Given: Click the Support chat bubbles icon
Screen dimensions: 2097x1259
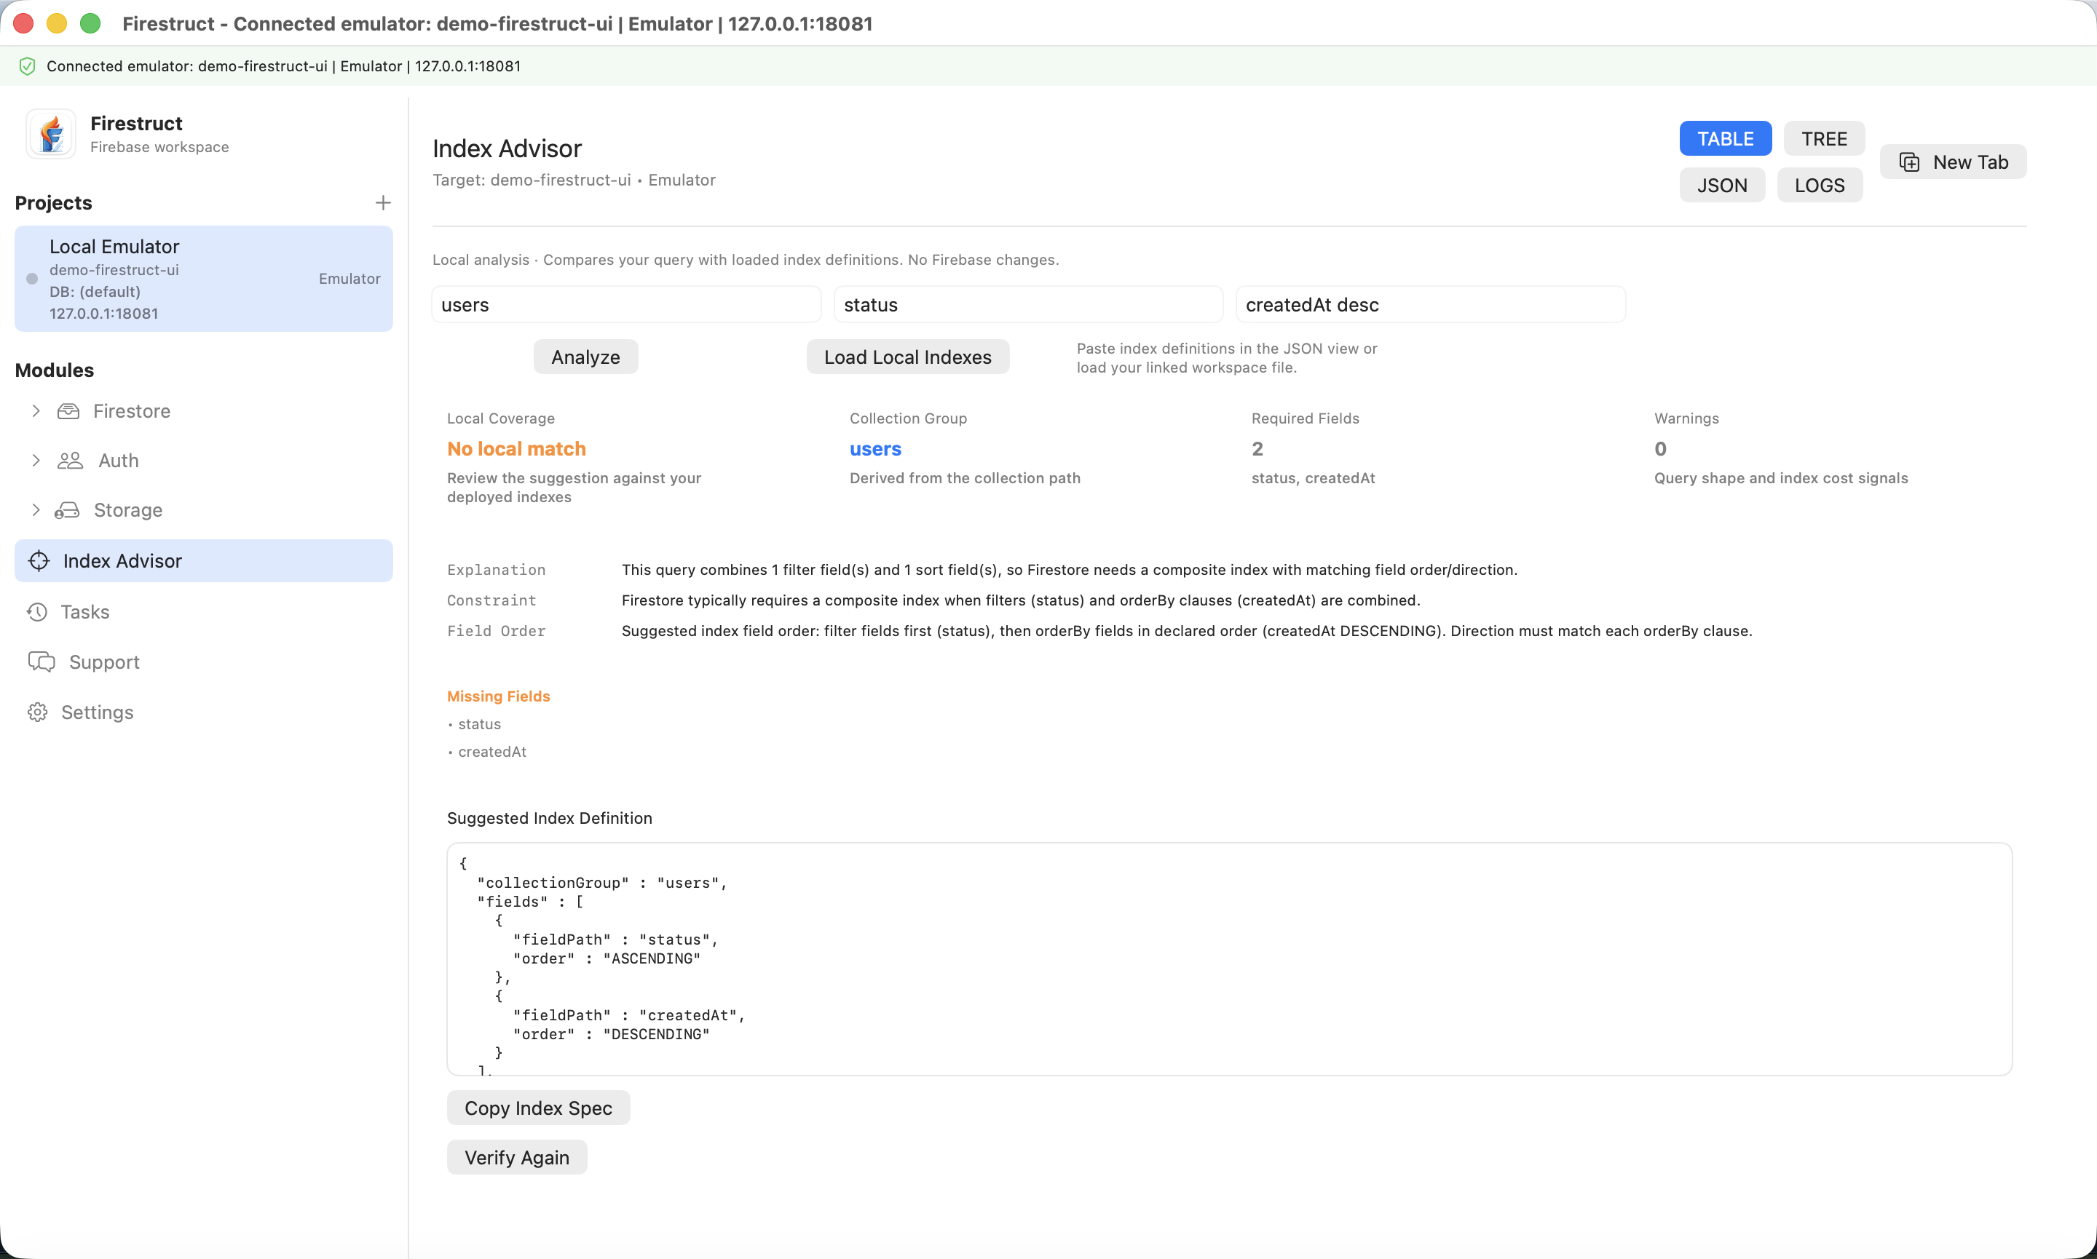Looking at the screenshot, I should (x=42, y=662).
